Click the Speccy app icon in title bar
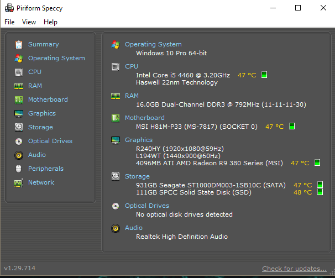The image size is (335, 278). click(x=9, y=8)
